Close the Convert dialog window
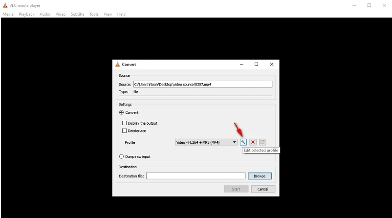This screenshot has width=392, height=218. pos(271,65)
